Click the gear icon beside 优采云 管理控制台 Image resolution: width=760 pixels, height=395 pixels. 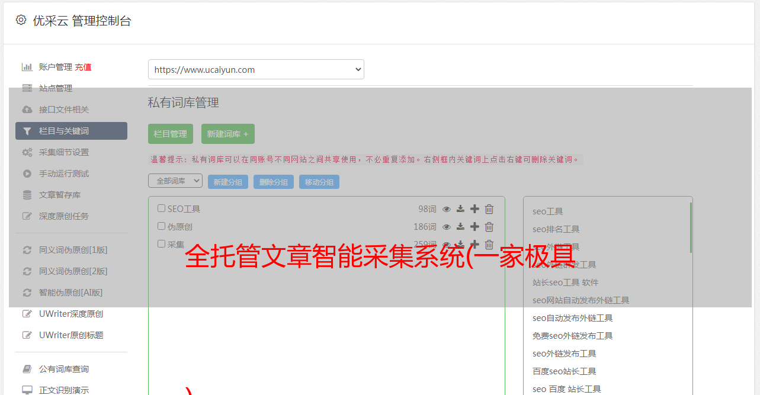pyautogui.click(x=21, y=20)
